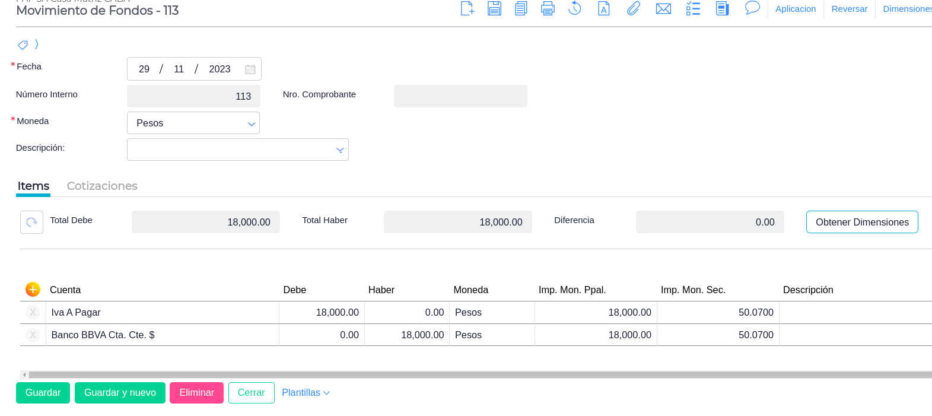This screenshot has width=932, height=416.
Task: Click the Obtener Dimensiones button
Action: tap(861, 222)
